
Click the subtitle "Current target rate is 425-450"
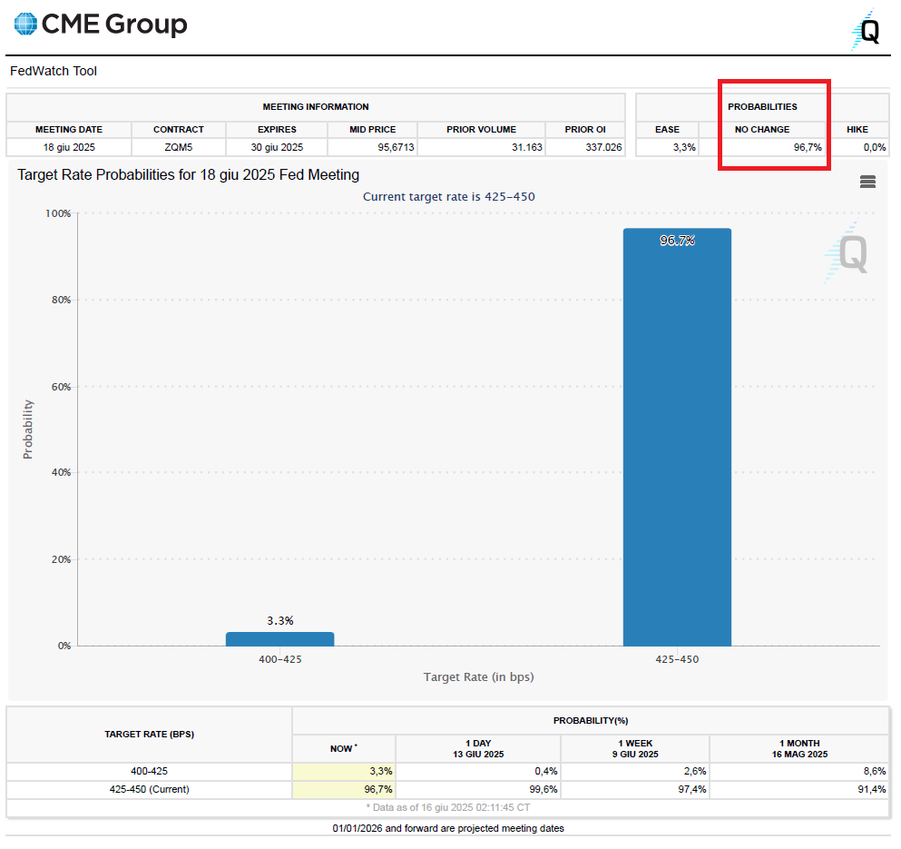point(449,197)
